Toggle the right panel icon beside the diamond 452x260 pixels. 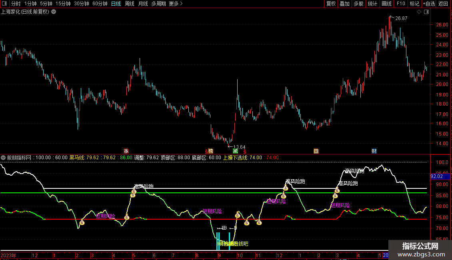pyautogui.click(x=426, y=12)
